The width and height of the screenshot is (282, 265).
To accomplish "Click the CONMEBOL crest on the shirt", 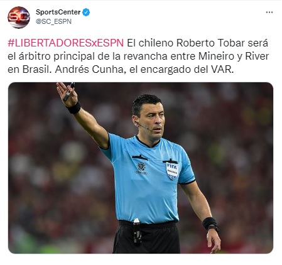I will coord(141,168).
